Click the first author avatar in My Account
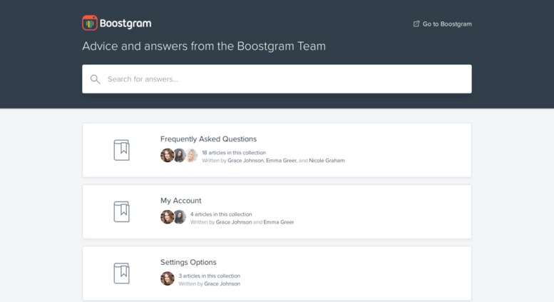The image size is (554, 302). pyautogui.click(x=167, y=217)
